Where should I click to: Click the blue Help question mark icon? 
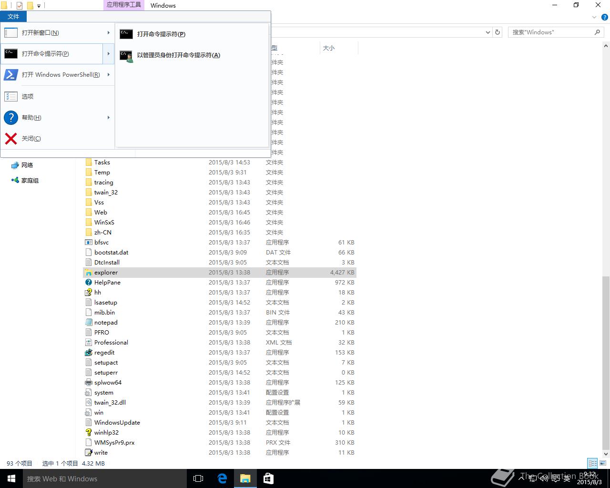(10, 117)
